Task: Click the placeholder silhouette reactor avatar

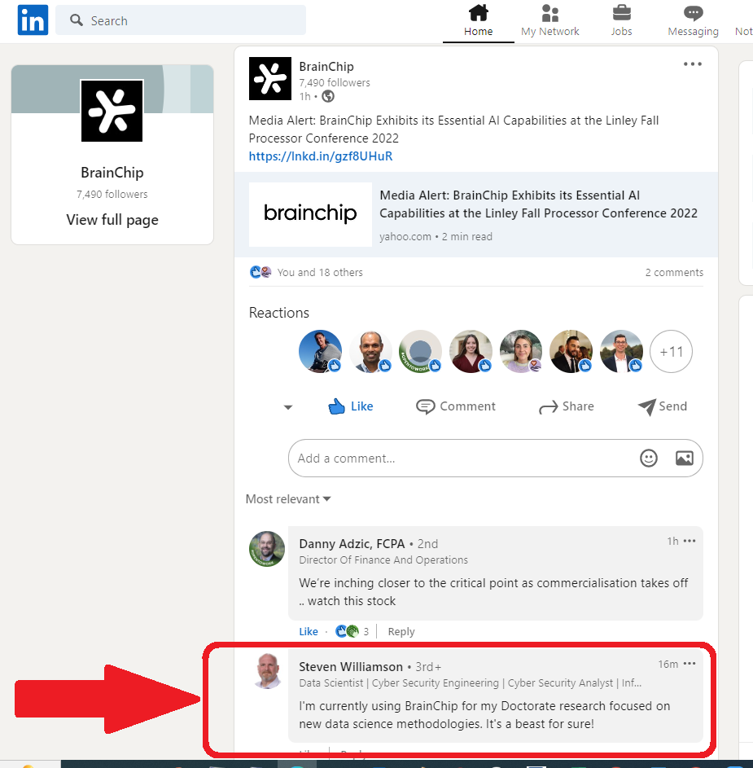Action: tap(421, 351)
